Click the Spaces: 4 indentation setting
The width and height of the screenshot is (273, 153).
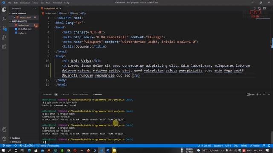(x=218, y=146)
